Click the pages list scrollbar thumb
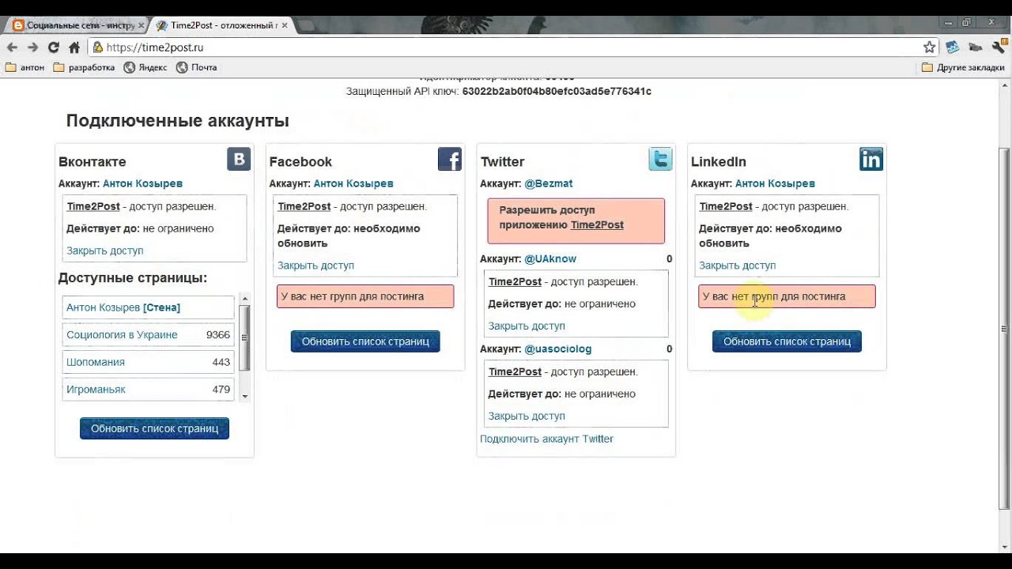 [245, 337]
